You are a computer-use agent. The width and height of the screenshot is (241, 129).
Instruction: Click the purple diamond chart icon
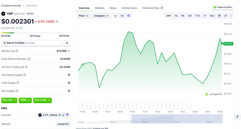pos(129,16)
